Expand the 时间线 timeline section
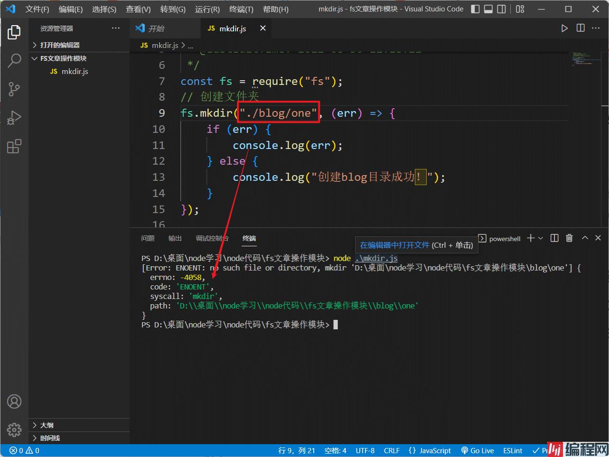 tap(79, 438)
